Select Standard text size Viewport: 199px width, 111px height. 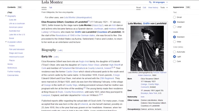[174, 22]
